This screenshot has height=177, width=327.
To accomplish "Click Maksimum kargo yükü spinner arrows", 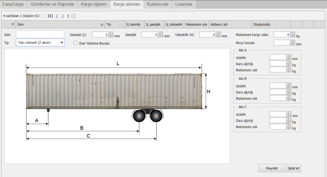I will click(x=293, y=35).
